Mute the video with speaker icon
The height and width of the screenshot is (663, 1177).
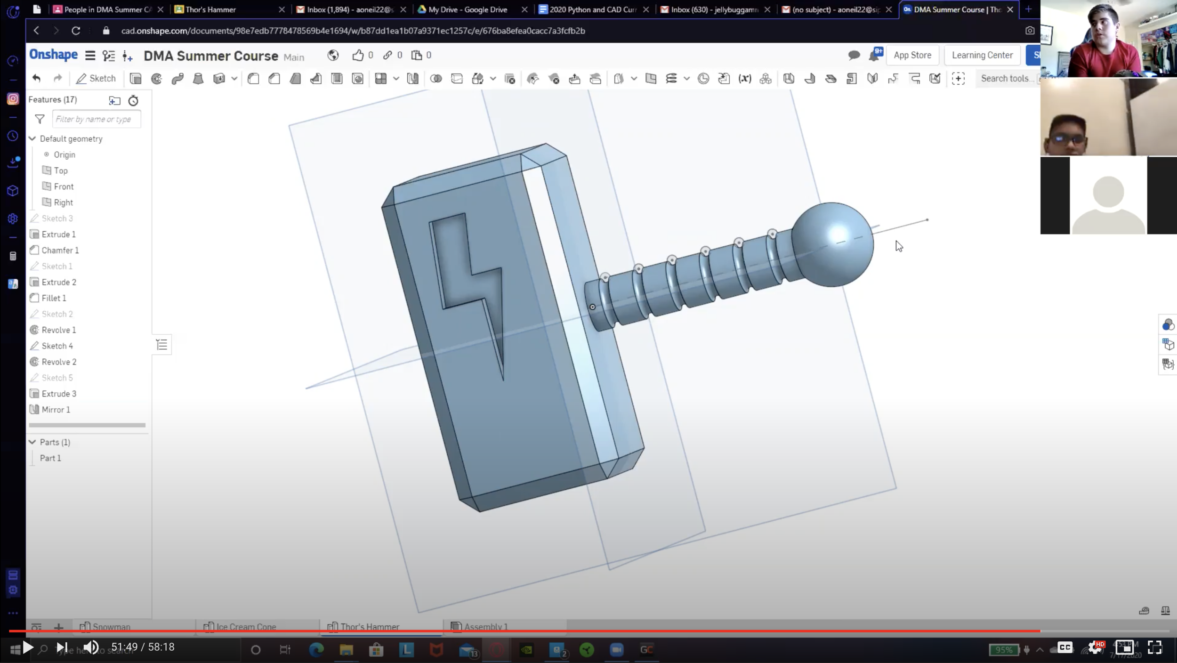[x=91, y=647]
